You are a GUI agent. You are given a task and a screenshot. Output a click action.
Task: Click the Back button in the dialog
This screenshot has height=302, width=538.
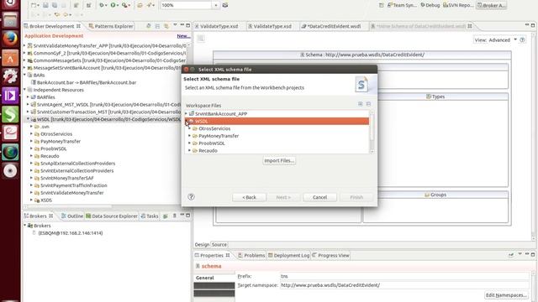[x=249, y=197]
